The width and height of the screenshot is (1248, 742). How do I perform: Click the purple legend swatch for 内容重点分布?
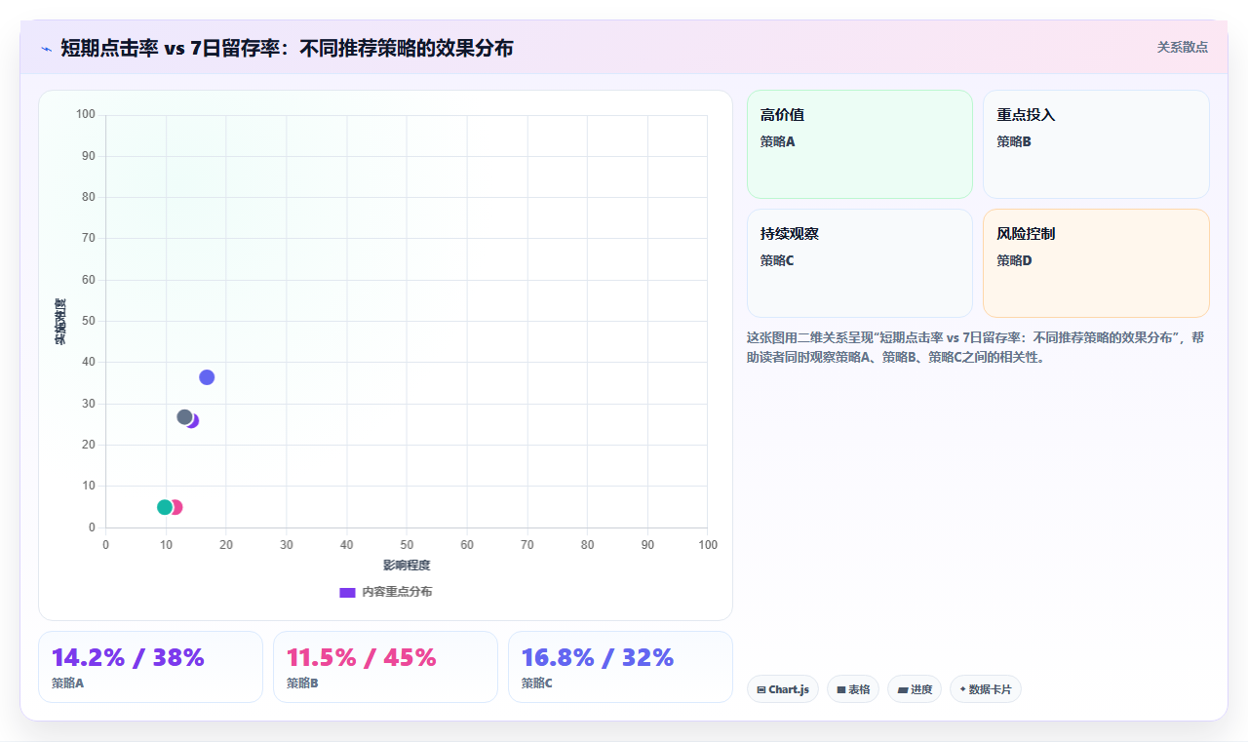[x=347, y=592]
